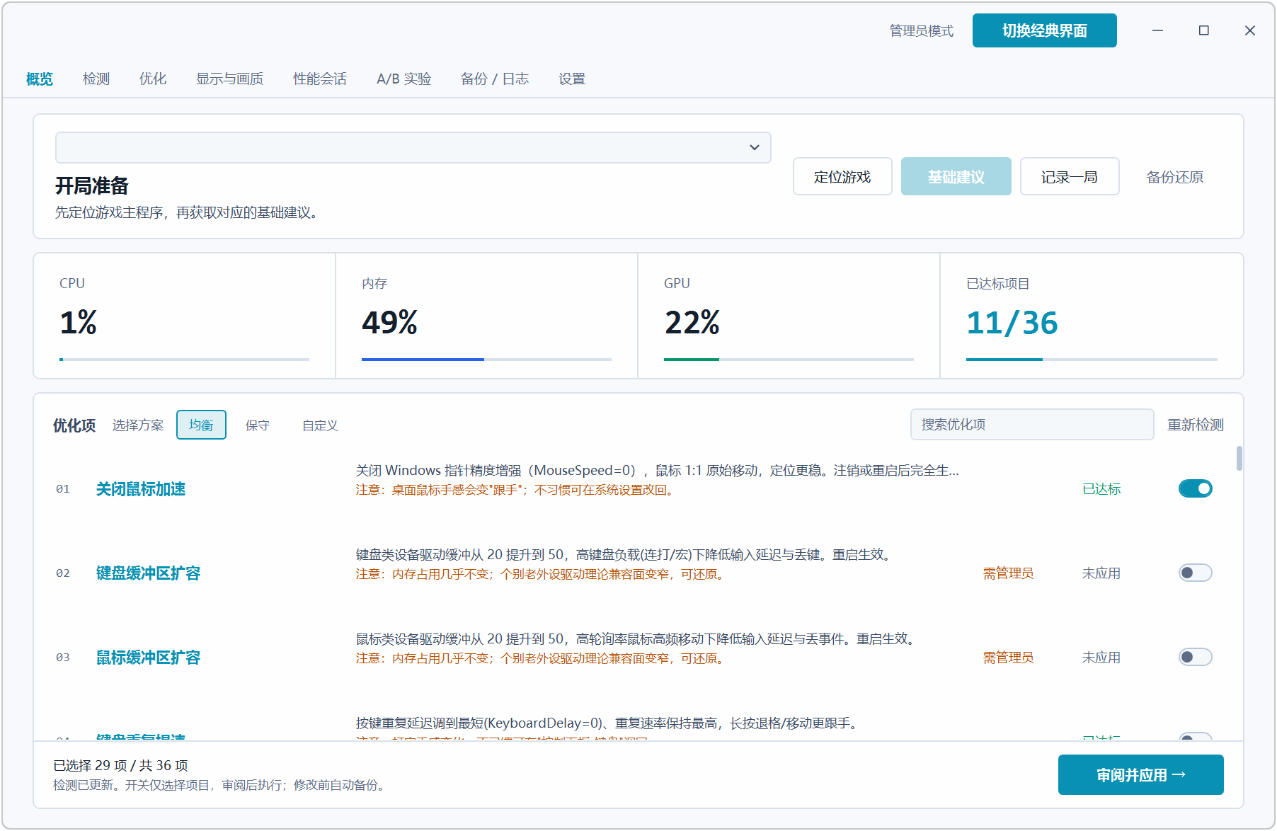Enable the 键盘缓冲区扩容 switch

(x=1196, y=573)
